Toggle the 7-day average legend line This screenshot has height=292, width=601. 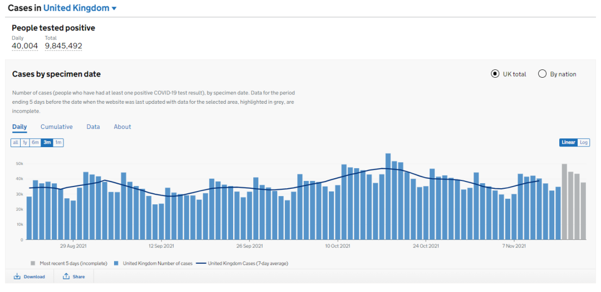(201, 263)
